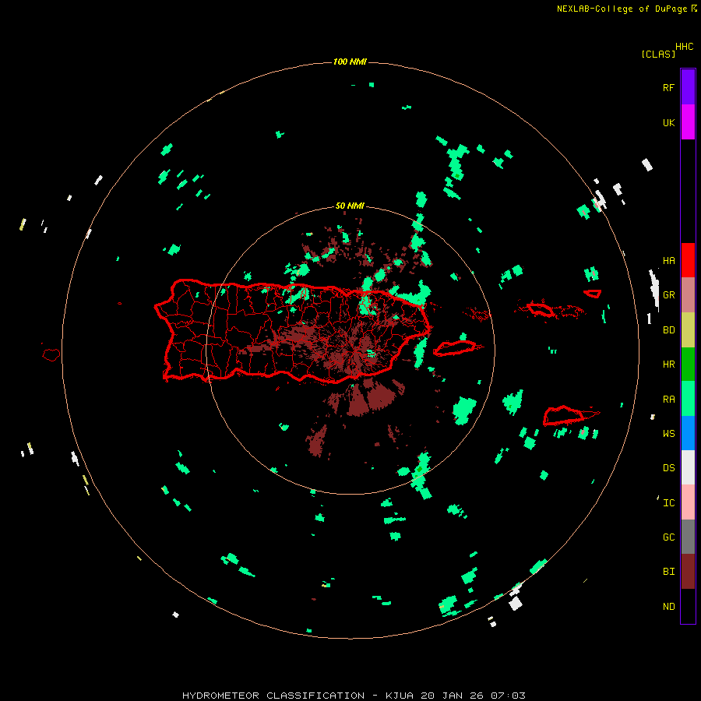Click the "ND" legend label
The width and height of the screenshot is (701, 701).
[x=668, y=607]
